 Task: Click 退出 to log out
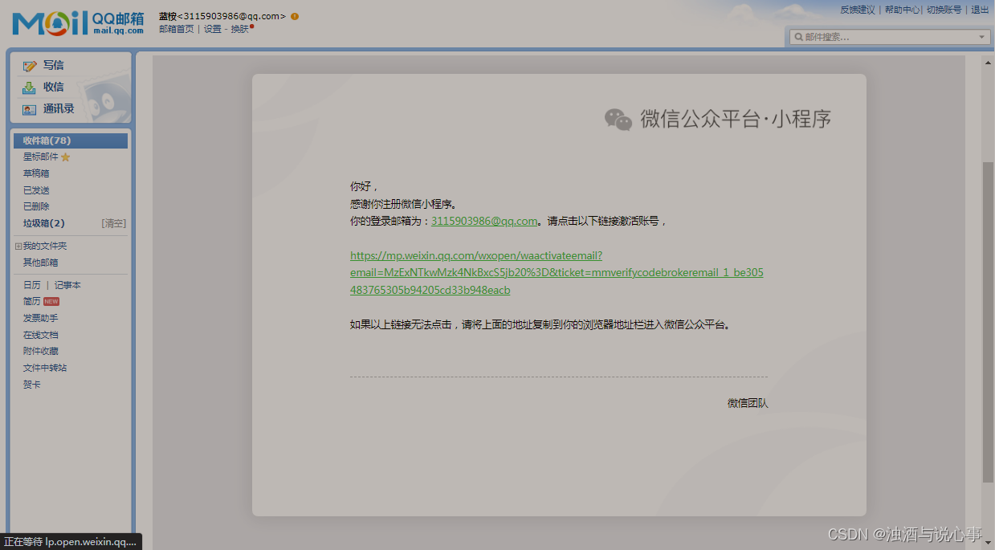tap(980, 10)
